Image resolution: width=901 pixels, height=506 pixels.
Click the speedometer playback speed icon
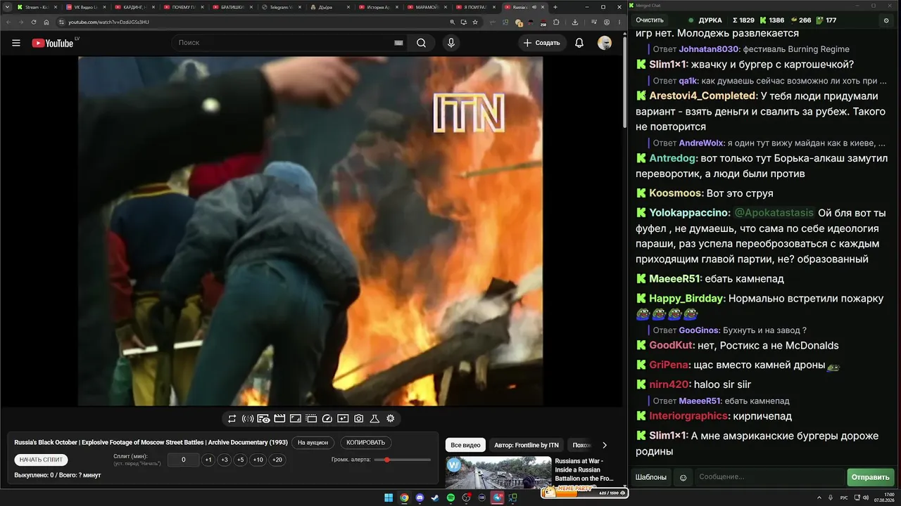click(x=327, y=419)
